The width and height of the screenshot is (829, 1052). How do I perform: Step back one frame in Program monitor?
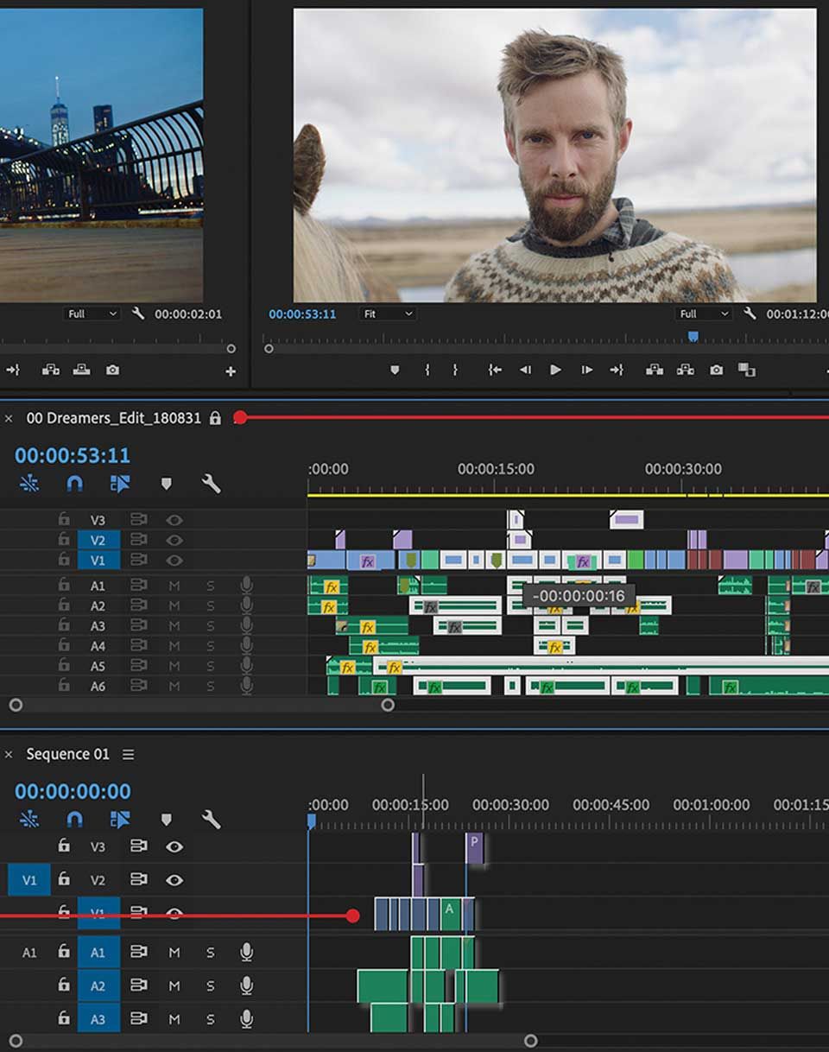click(525, 370)
